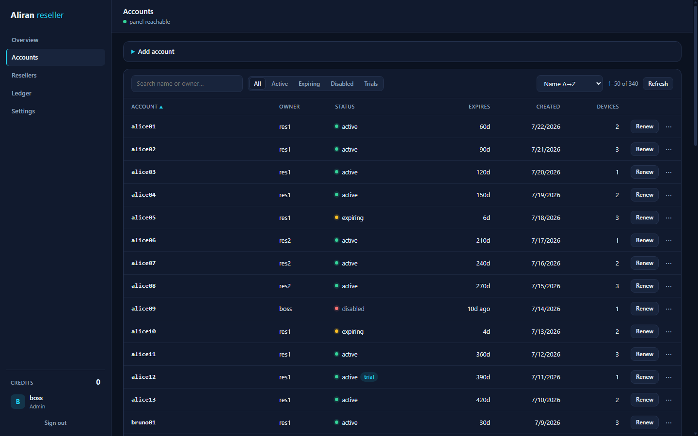This screenshot has width=698, height=436.
Task: Go to Overview in the sidebar
Action: [55, 40]
